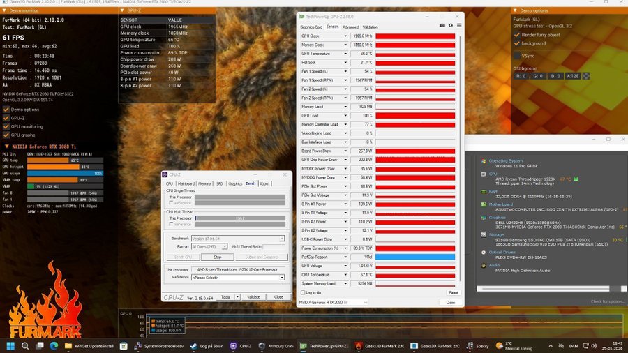
Task: Open Windows Start menu
Action: pos(11,345)
